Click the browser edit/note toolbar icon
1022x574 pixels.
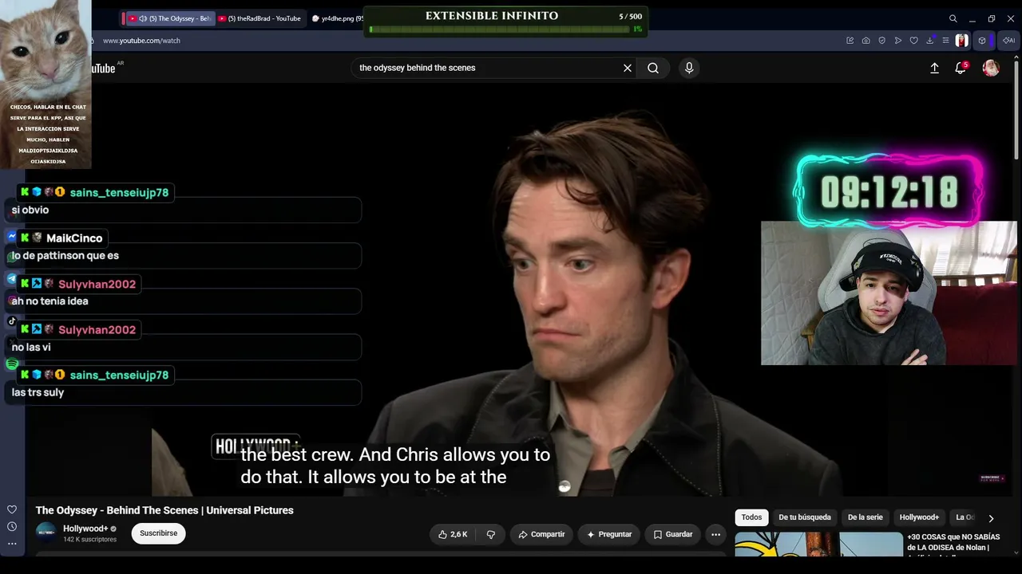pyautogui.click(x=850, y=41)
